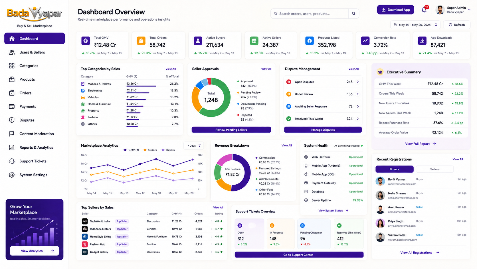The image size is (477, 269).
Task: Open Categories in the sidebar
Action: pos(35,66)
